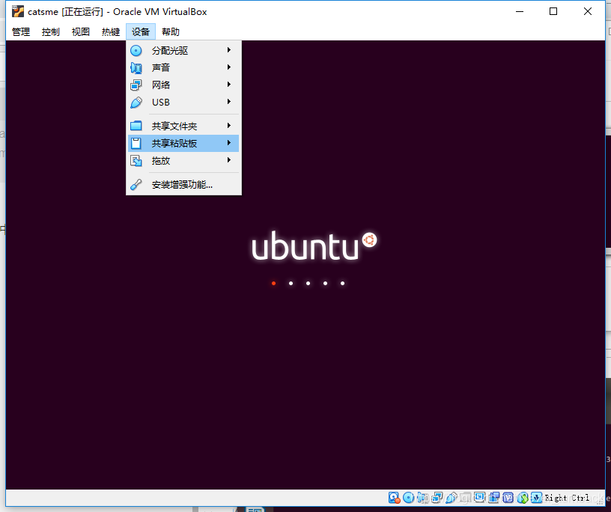Close the catsme VirtualBox window
This screenshot has height=512, width=611.
point(588,12)
